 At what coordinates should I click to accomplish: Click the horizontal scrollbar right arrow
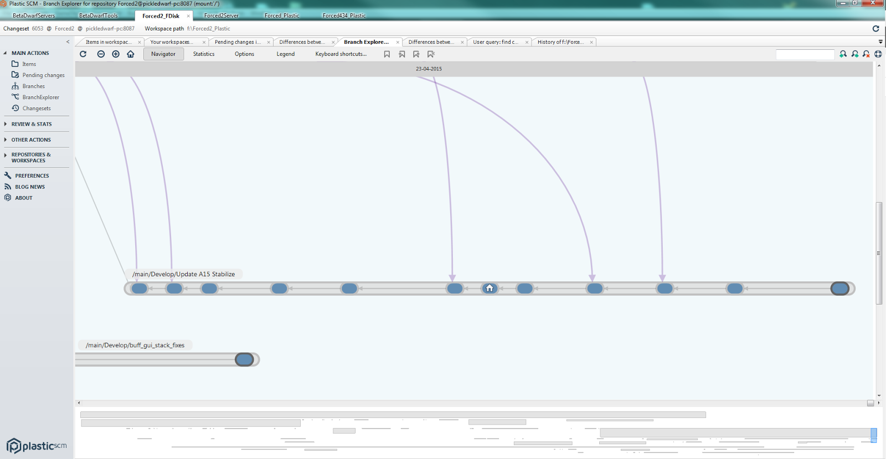click(879, 403)
